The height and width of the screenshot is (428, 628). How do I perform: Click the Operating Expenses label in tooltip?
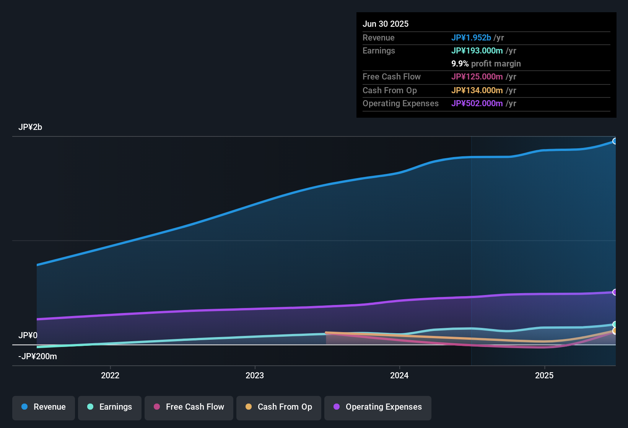pos(400,103)
